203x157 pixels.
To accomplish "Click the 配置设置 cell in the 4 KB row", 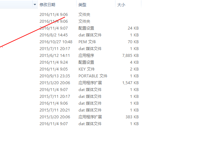I will tap(86, 62).
